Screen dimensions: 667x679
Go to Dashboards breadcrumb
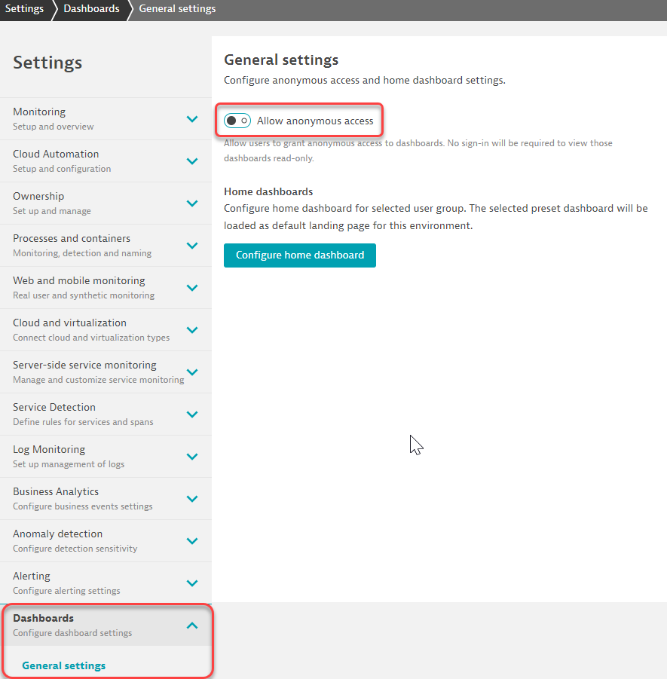click(91, 9)
